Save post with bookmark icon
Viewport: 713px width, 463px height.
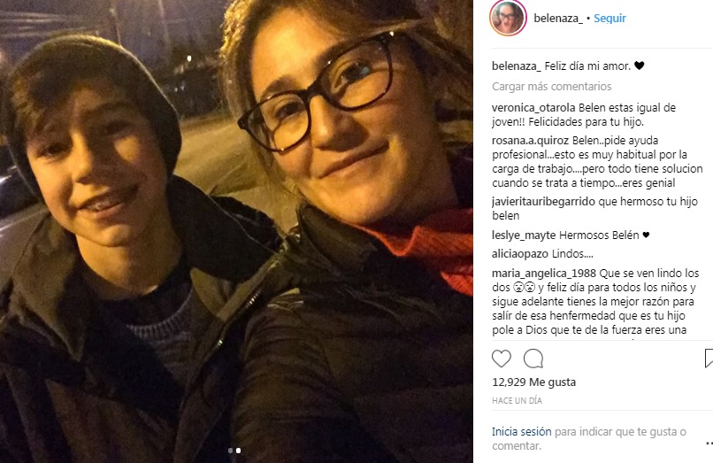click(709, 359)
